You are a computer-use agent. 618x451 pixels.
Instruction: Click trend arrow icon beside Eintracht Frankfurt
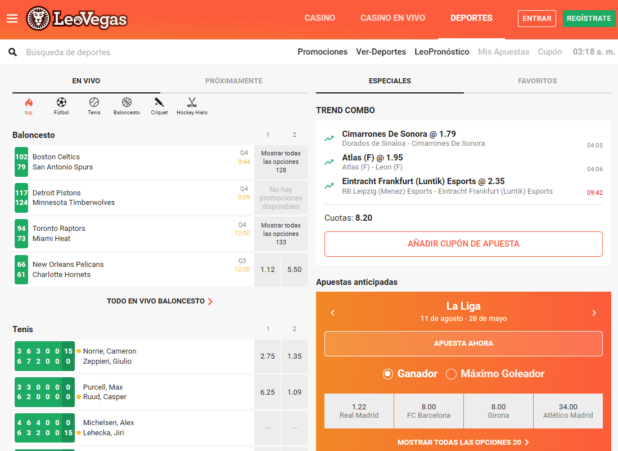329,186
